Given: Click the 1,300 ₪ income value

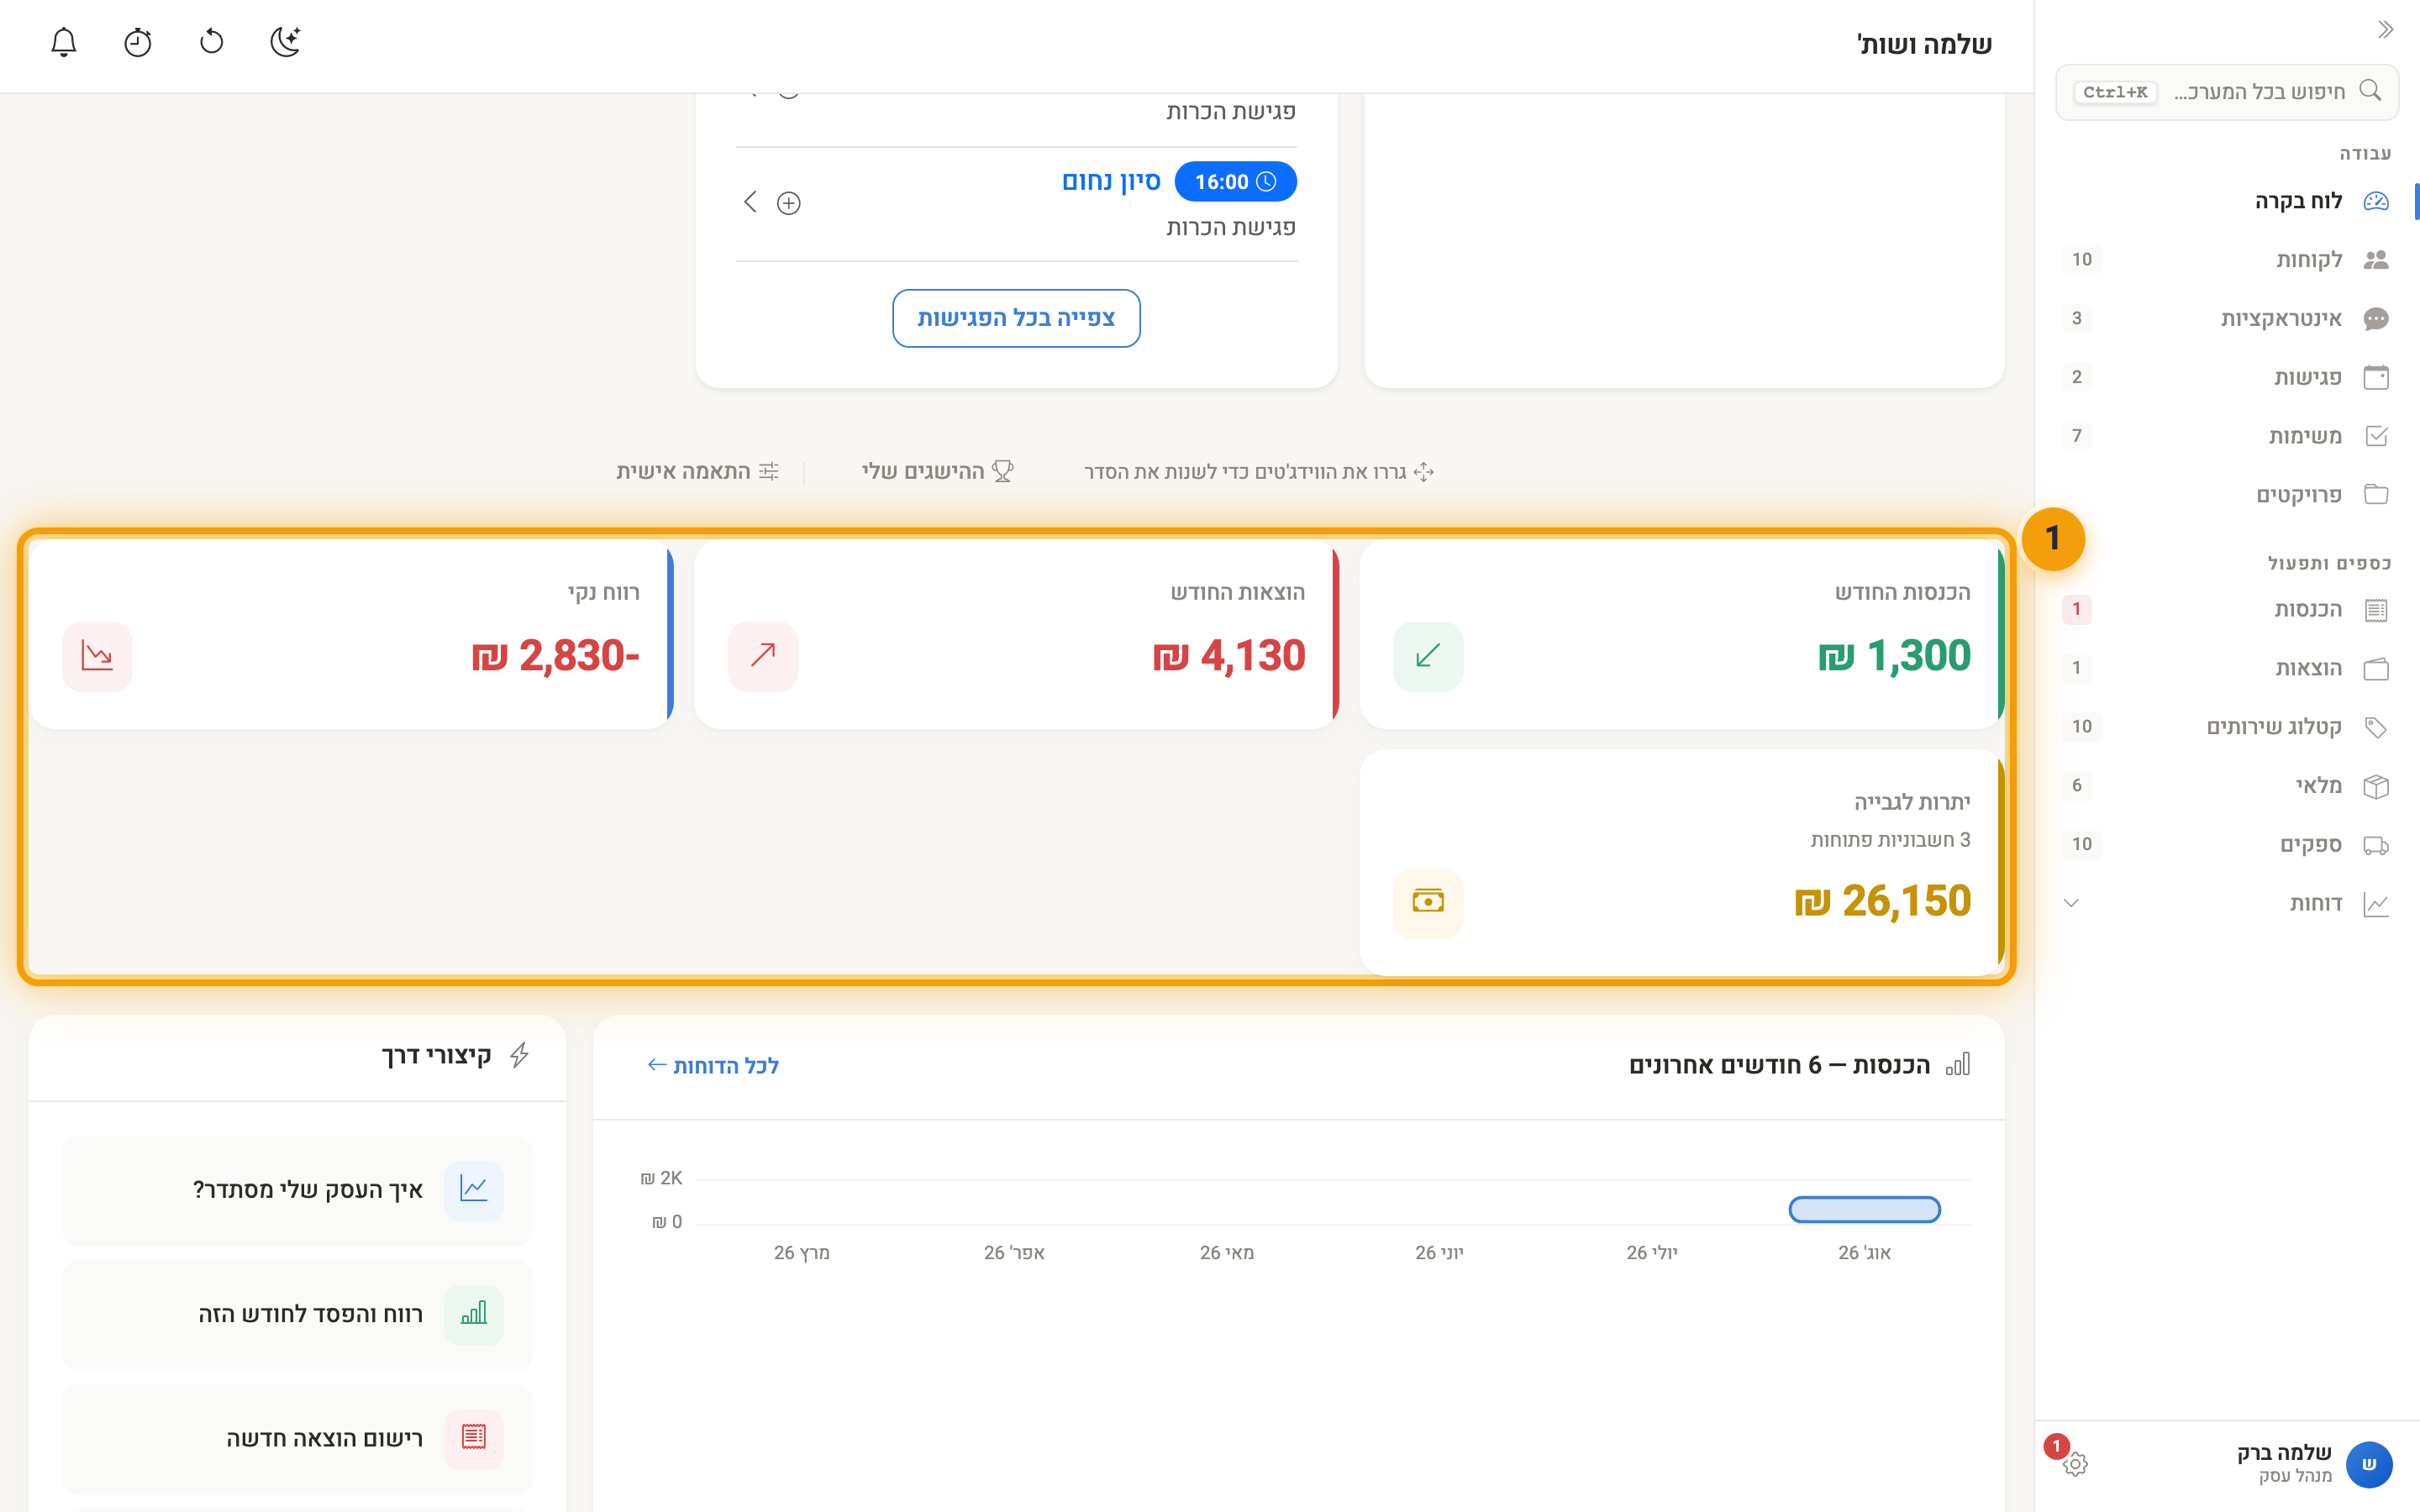Looking at the screenshot, I should pyautogui.click(x=1894, y=656).
